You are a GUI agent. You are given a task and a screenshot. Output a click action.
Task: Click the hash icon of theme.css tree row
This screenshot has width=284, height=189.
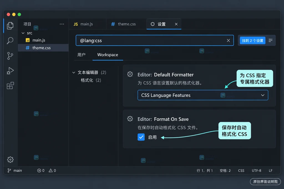(x=27, y=48)
